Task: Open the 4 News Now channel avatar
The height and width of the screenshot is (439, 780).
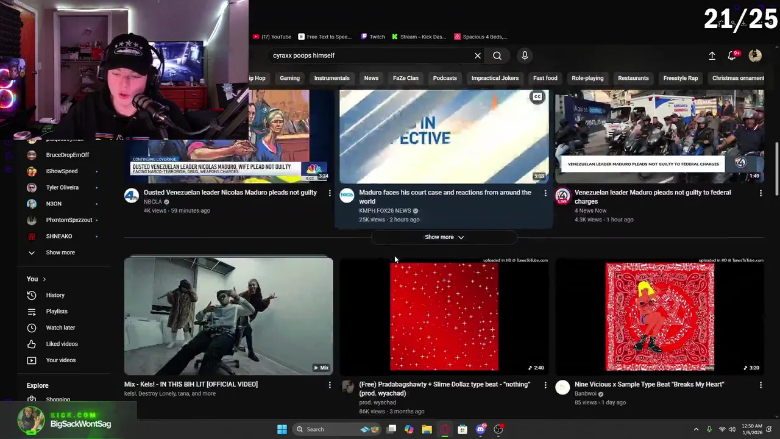Action: [x=562, y=196]
